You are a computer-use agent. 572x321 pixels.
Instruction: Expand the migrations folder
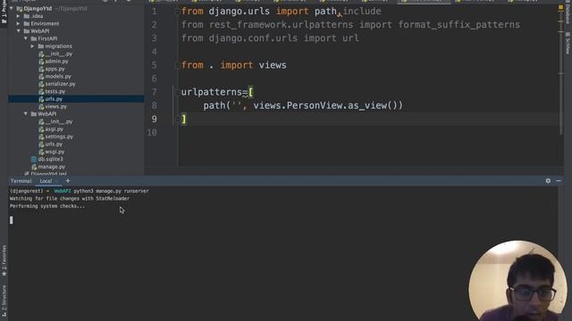point(32,46)
